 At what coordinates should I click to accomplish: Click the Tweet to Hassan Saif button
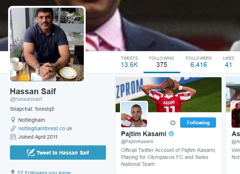pyautogui.click(x=58, y=153)
